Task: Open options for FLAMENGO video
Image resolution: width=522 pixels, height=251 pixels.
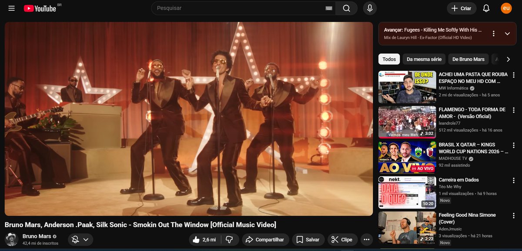Action: click(514, 110)
